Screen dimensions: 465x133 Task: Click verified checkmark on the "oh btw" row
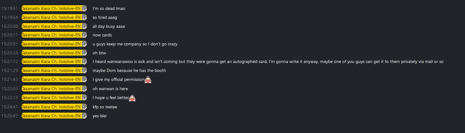click(x=84, y=53)
